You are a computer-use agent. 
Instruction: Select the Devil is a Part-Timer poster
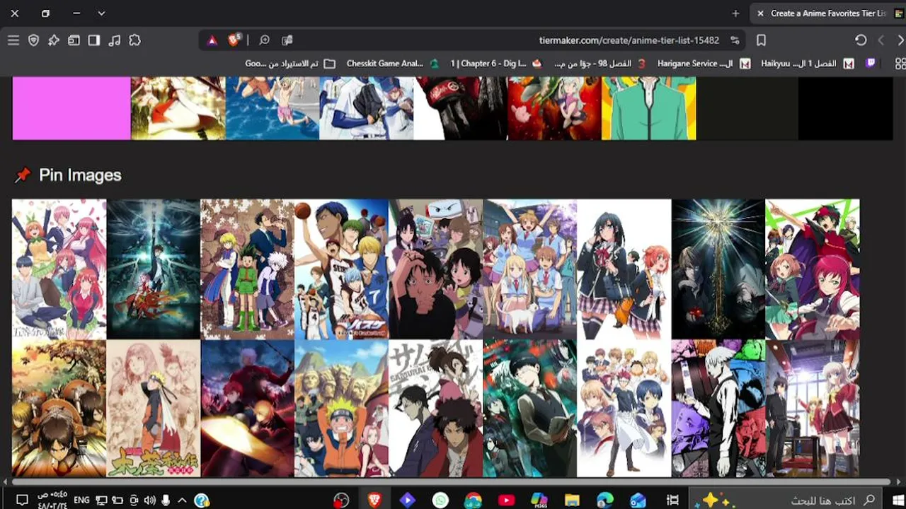coord(813,269)
